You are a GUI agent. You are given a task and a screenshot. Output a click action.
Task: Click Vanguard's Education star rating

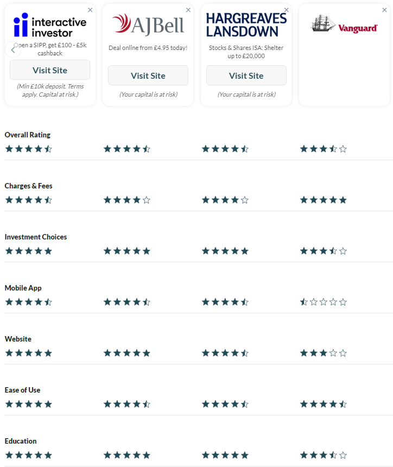point(324,455)
